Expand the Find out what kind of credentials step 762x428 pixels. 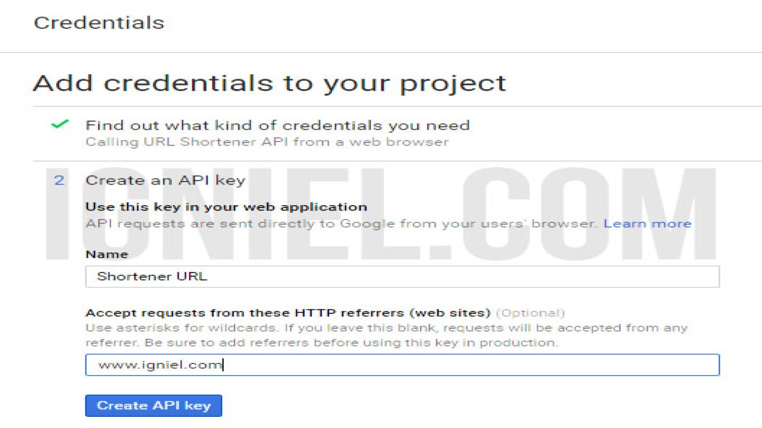[x=277, y=125]
